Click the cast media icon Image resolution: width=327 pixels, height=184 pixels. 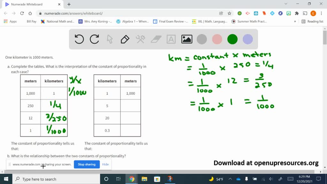pos(305,13)
